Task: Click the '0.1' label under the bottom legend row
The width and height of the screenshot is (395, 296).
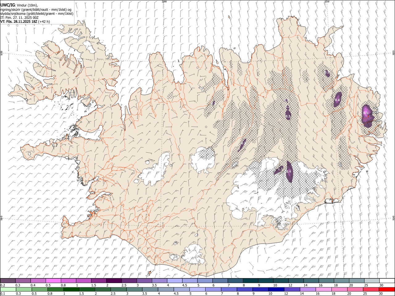Action: pos(2,294)
